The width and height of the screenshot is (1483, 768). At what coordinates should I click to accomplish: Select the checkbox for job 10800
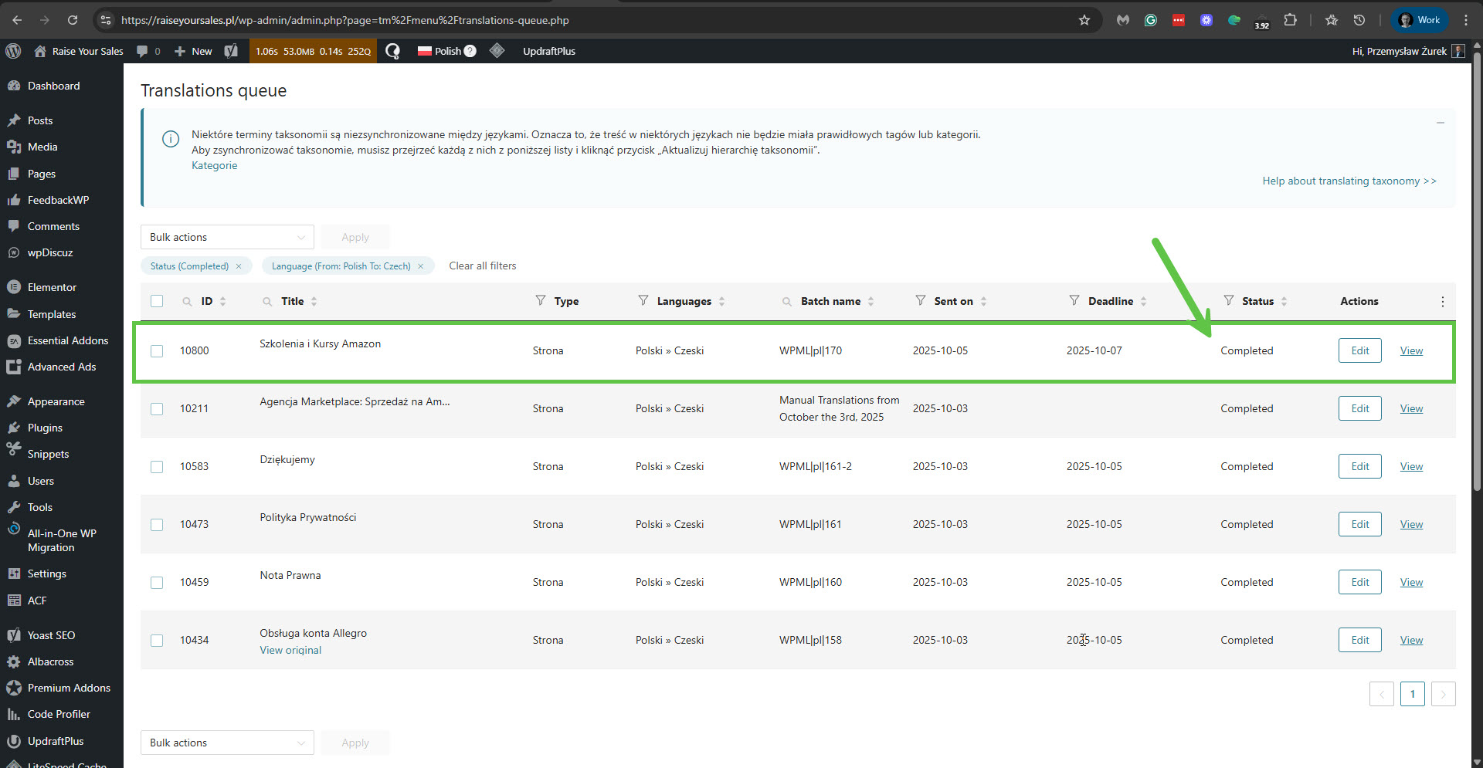157,351
